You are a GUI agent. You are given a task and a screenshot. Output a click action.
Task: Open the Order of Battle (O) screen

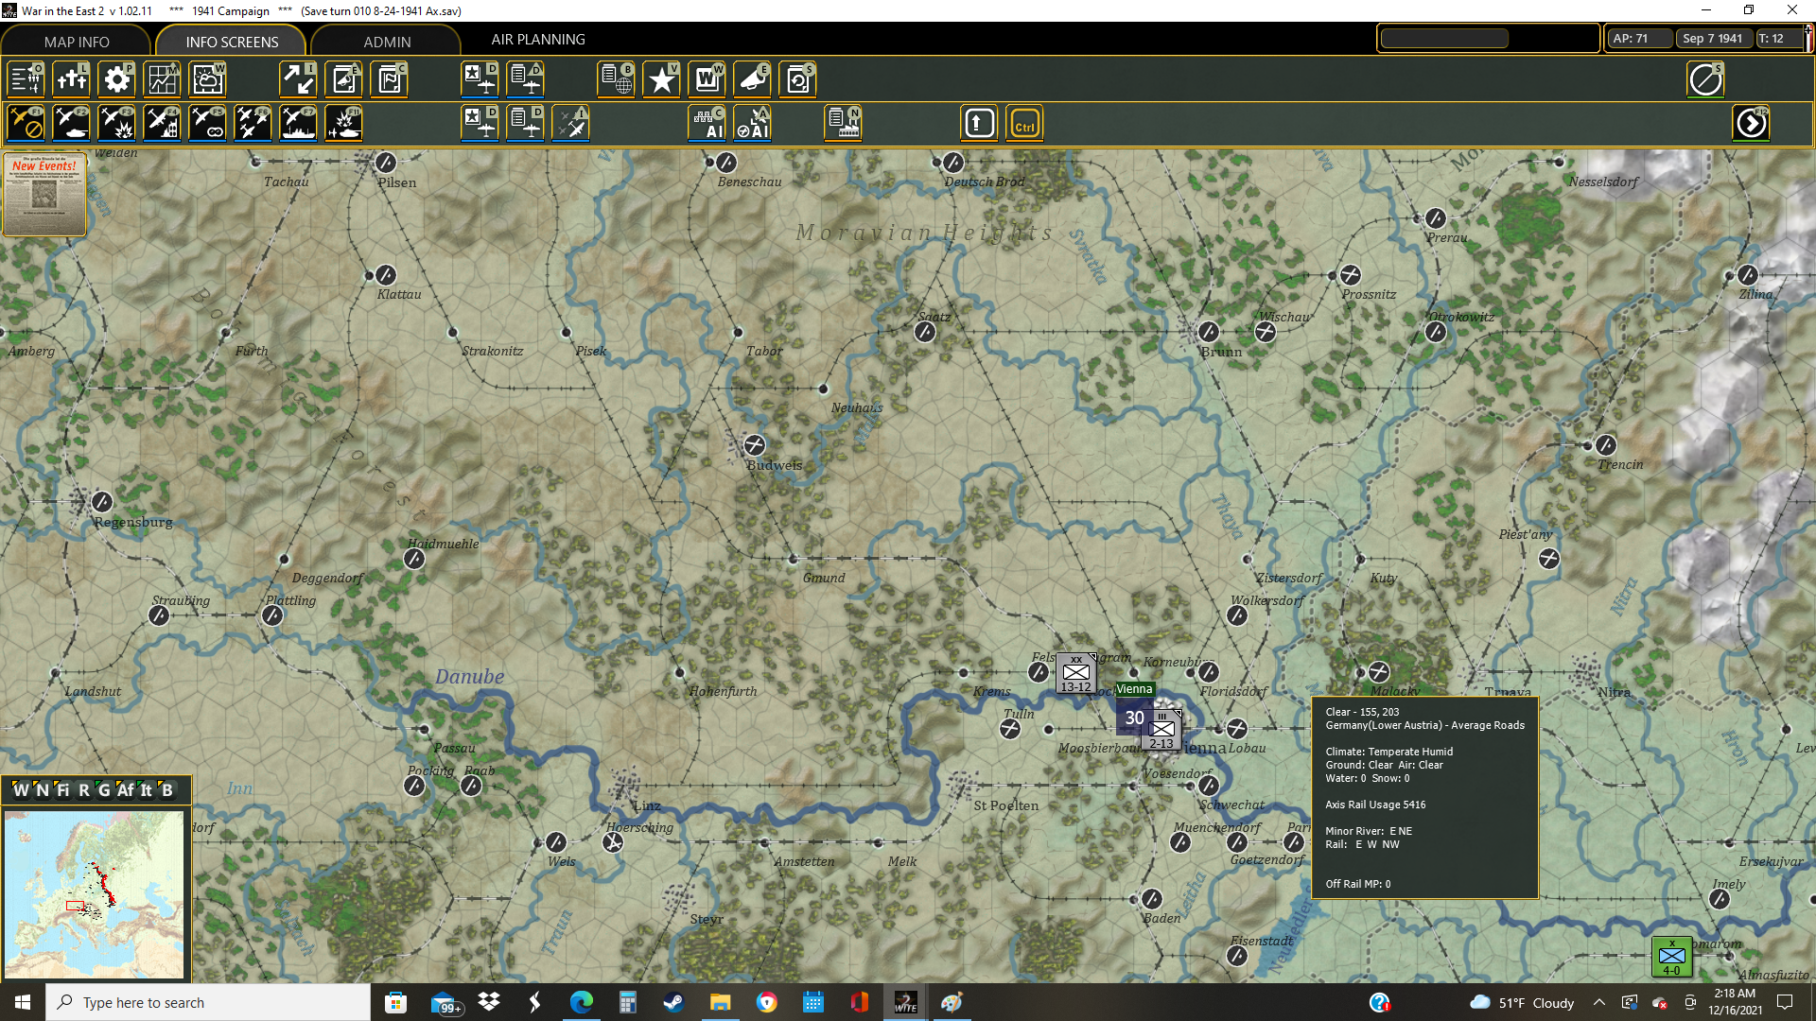tap(26, 79)
